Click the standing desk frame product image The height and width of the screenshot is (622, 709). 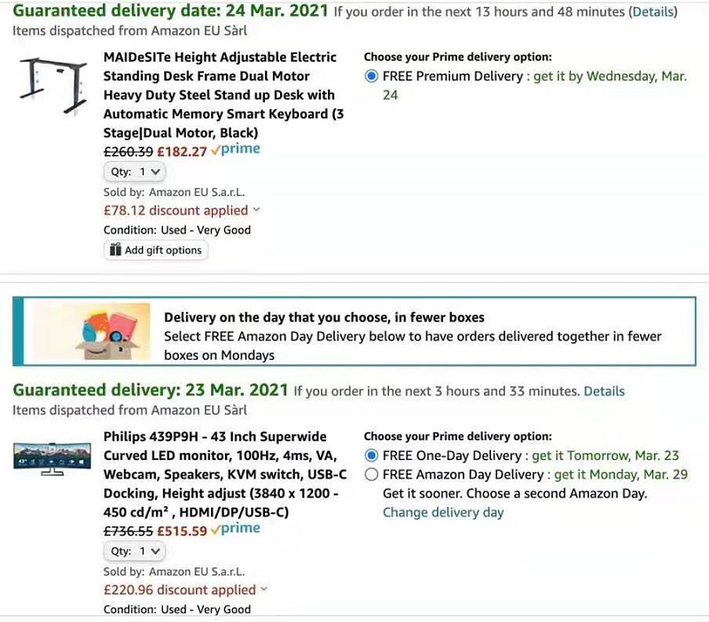[53, 85]
